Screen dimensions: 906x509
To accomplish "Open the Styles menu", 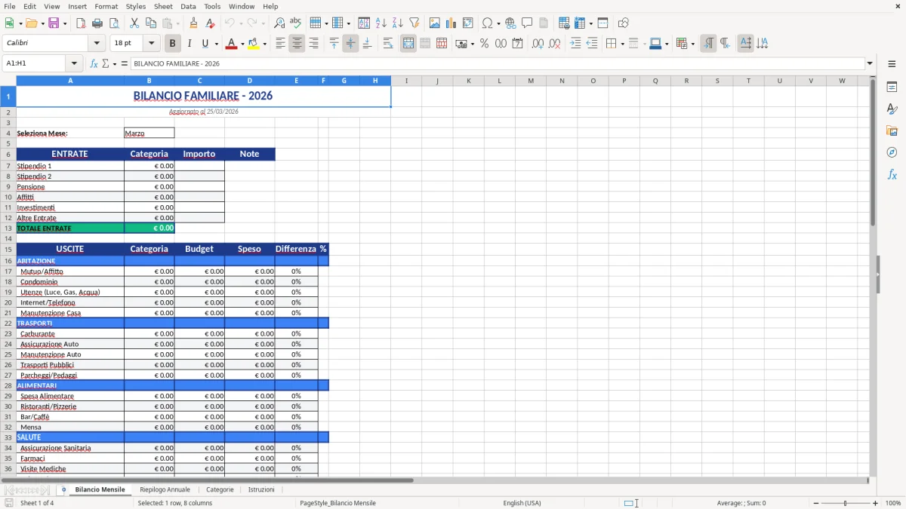I will (136, 6).
